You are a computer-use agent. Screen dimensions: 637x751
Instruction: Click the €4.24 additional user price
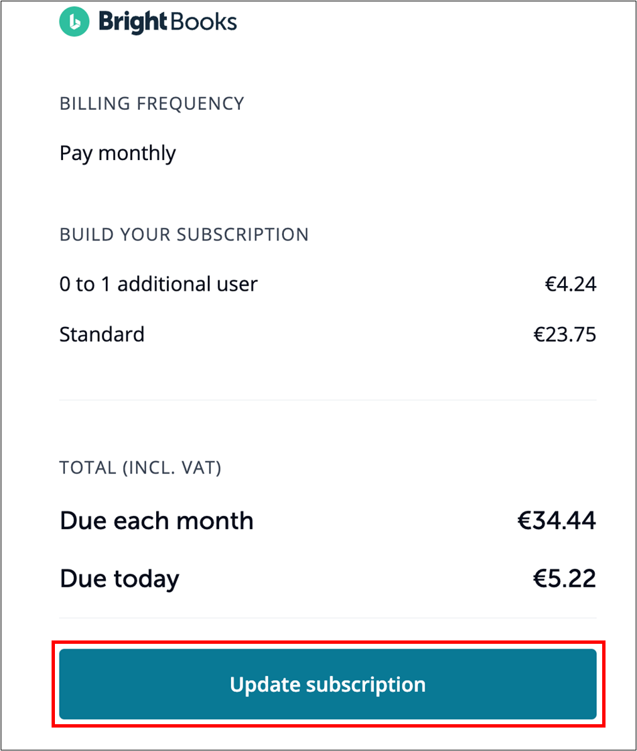571,284
